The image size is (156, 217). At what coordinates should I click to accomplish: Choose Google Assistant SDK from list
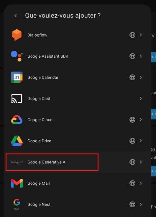click(78, 56)
